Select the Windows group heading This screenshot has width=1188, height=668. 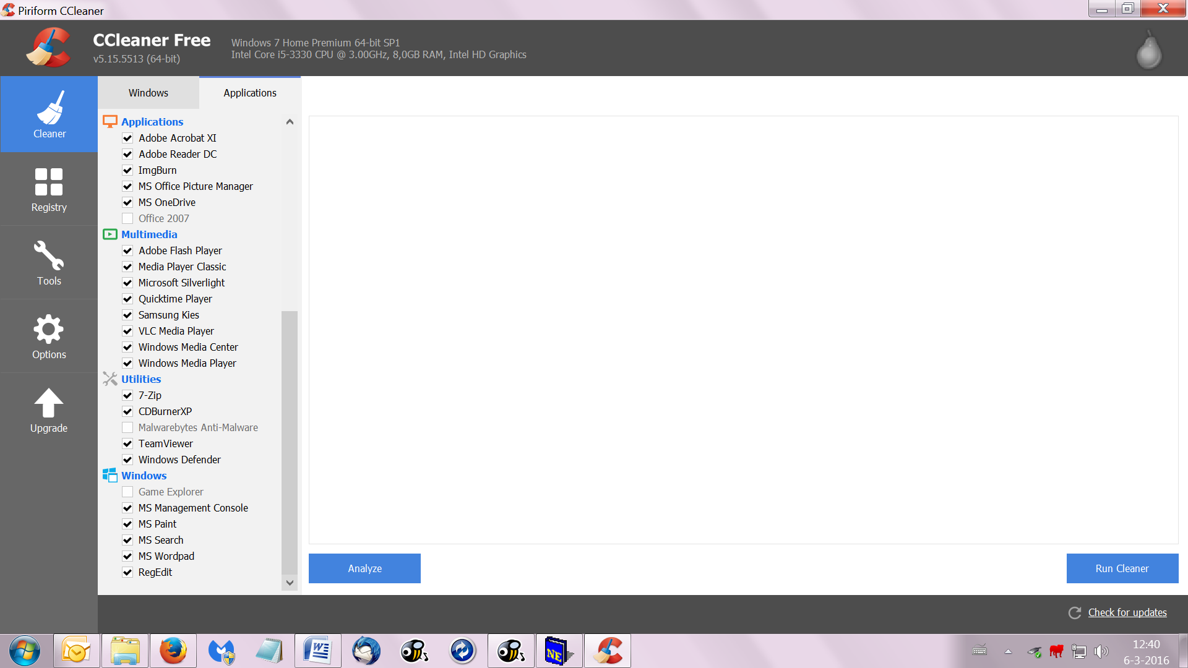pos(144,476)
